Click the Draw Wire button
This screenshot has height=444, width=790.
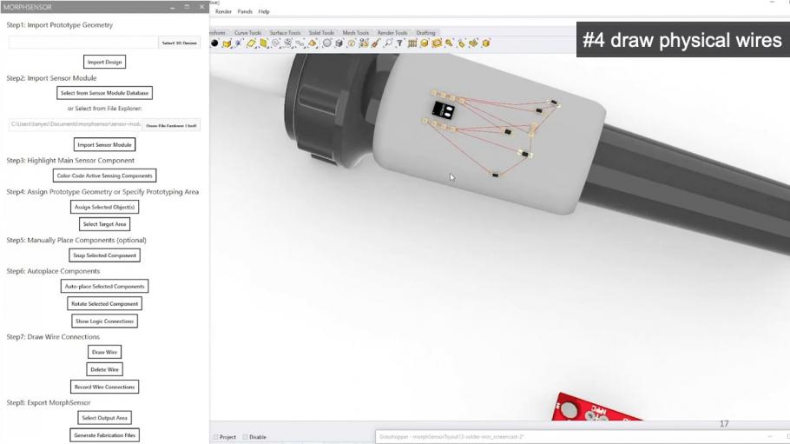[x=104, y=352]
